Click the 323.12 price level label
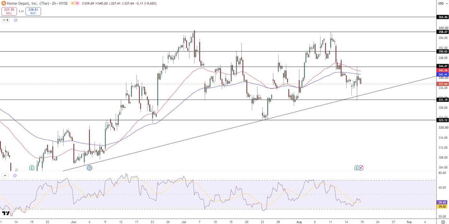 pos(443,120)
